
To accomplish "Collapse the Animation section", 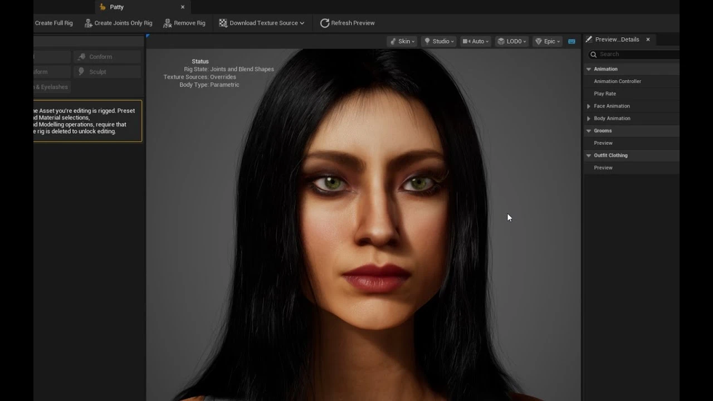I will click(589, 69).
